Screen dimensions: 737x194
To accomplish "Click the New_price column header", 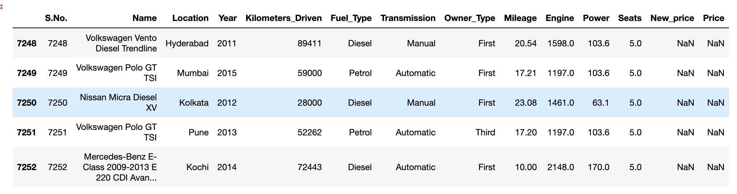I will click(x=672, y=18).
